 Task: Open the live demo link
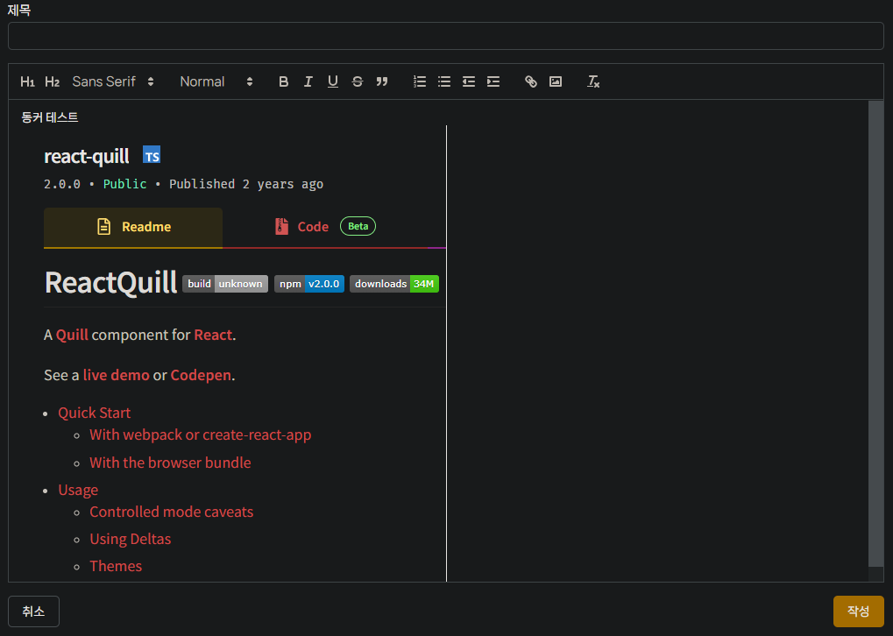pyautogui.click(x=117, y=375)
